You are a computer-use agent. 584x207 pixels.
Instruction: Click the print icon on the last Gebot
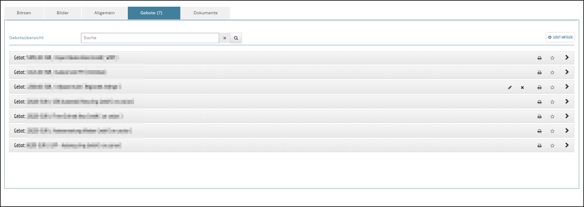539,146
